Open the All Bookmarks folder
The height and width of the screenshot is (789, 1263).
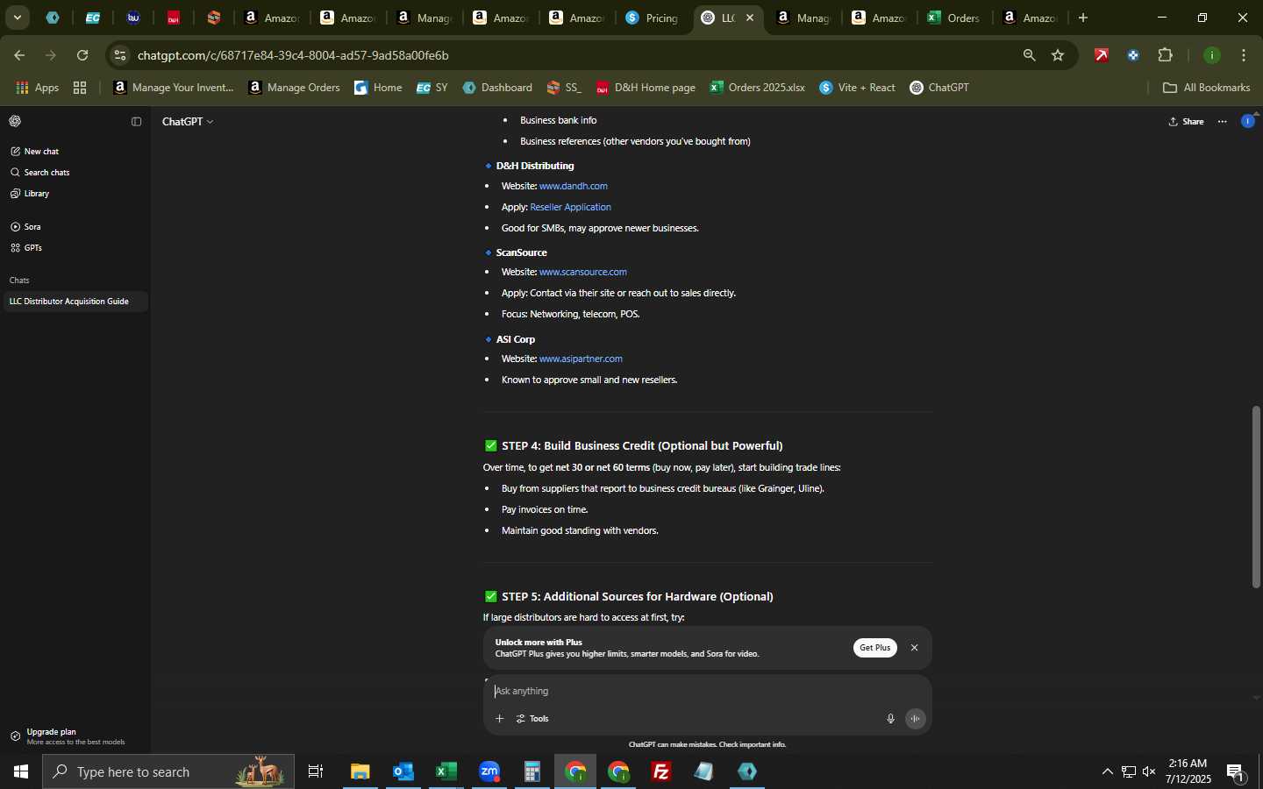pos(1207,88)
